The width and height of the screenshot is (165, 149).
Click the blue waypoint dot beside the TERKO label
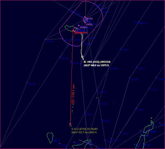pyautogui.click(x=27, y=83)
